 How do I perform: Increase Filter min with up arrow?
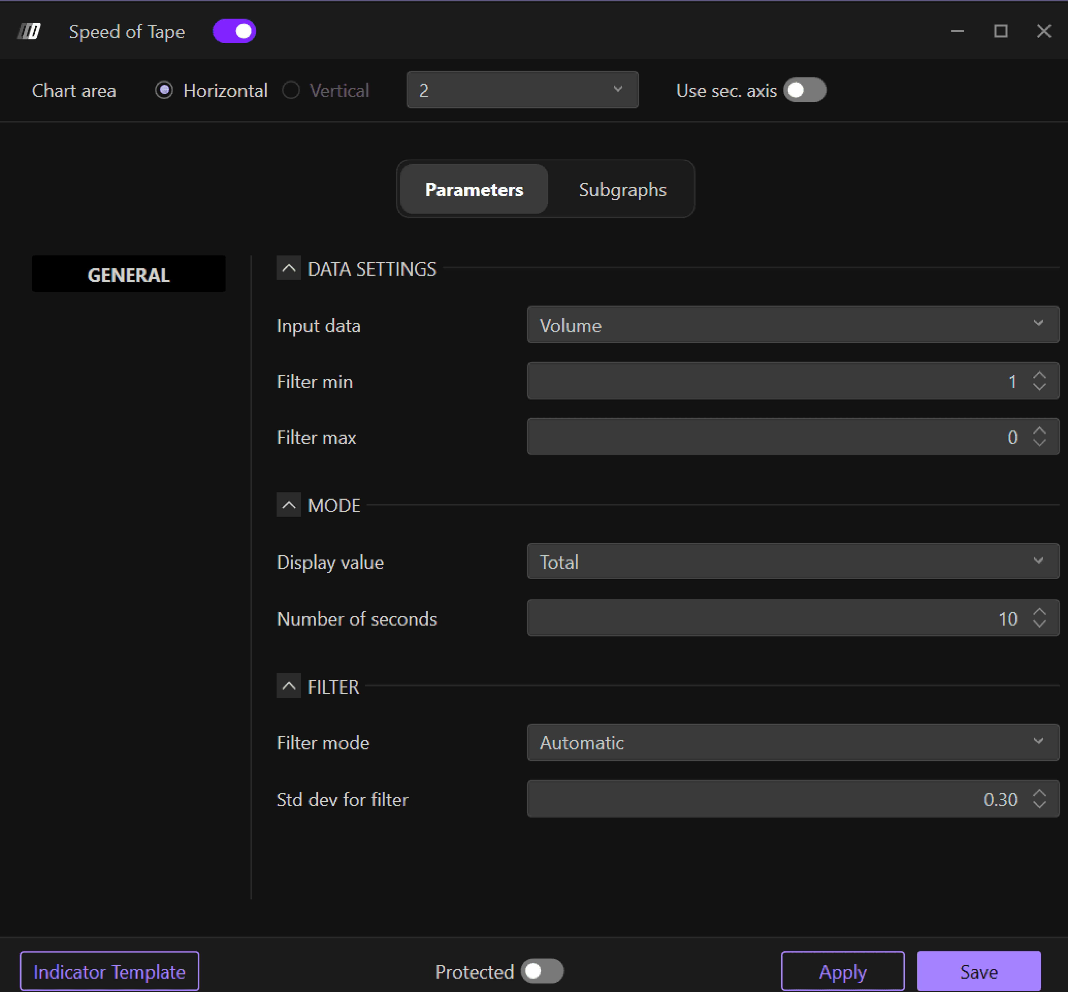(1039, 375)
